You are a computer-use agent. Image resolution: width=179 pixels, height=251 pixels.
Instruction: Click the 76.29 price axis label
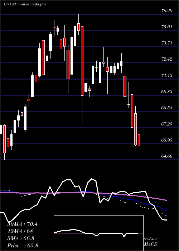point(167,11)
